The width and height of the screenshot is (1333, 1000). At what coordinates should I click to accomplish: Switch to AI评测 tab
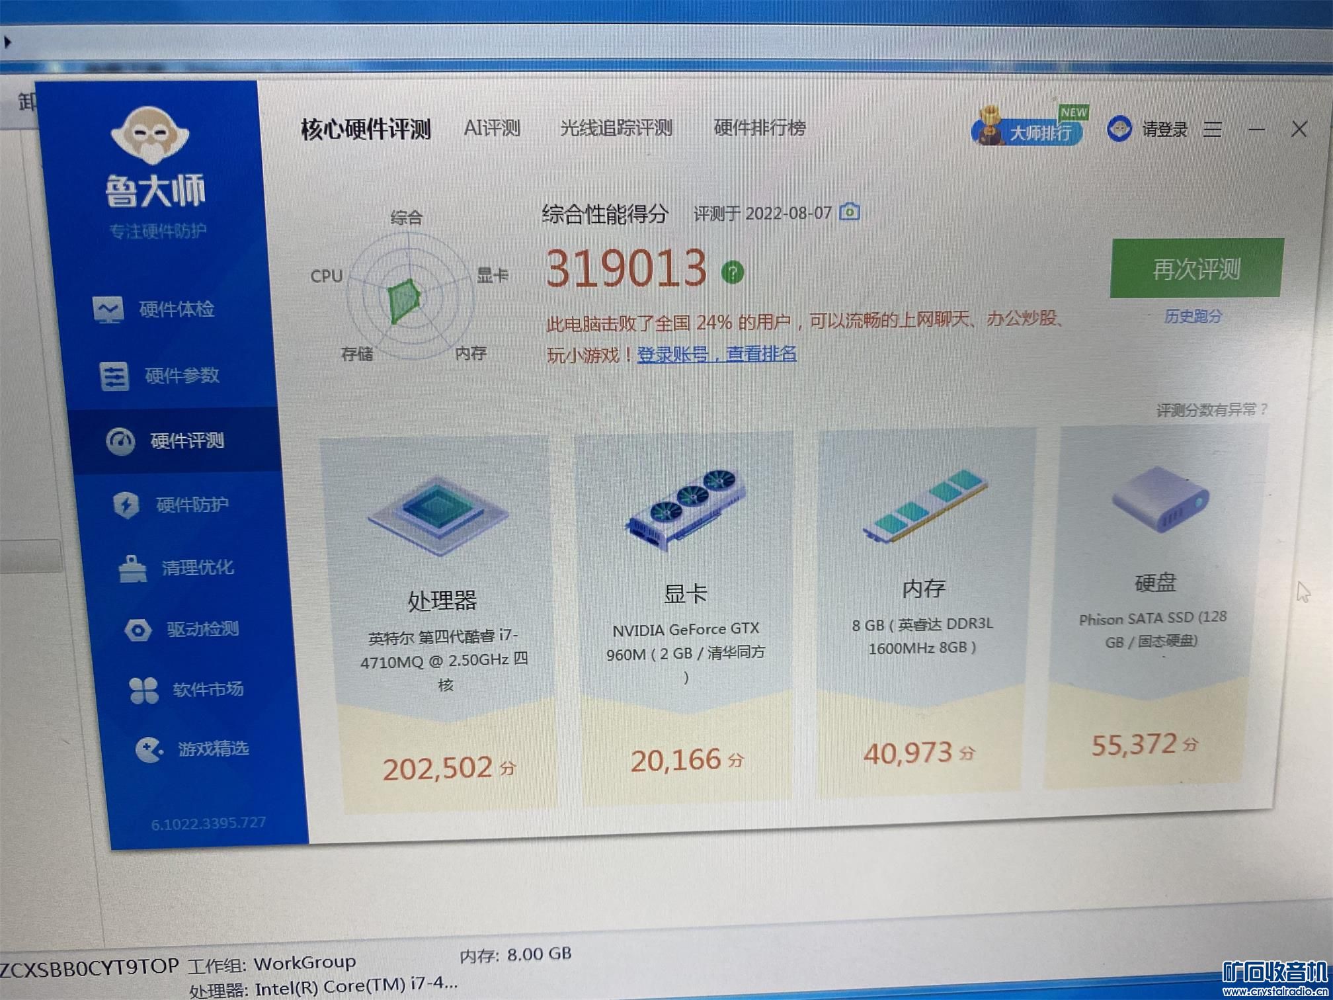(492, 128)
